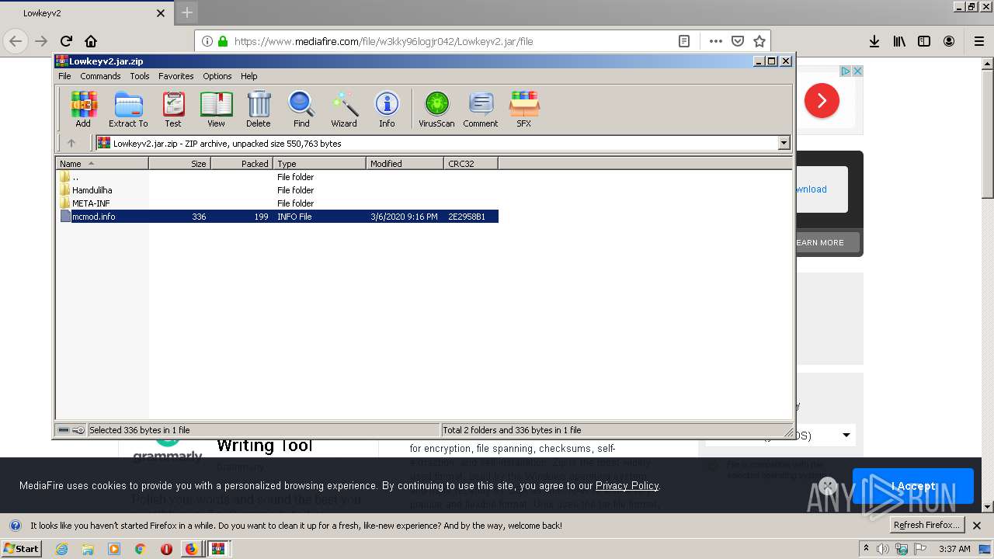Open the Favorites menu
Viewport: 994px width, 559px height.
176,76
